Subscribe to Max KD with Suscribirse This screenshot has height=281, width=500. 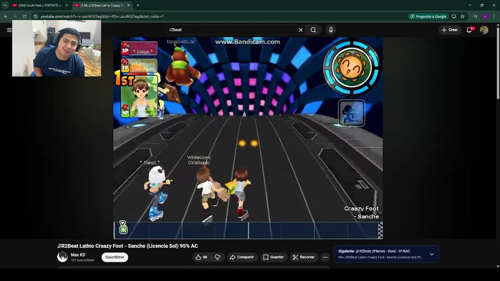click(x=115, y=257)
